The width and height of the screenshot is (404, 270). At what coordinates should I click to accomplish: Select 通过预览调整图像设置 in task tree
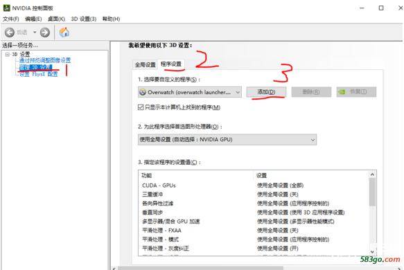click(45, 60)
